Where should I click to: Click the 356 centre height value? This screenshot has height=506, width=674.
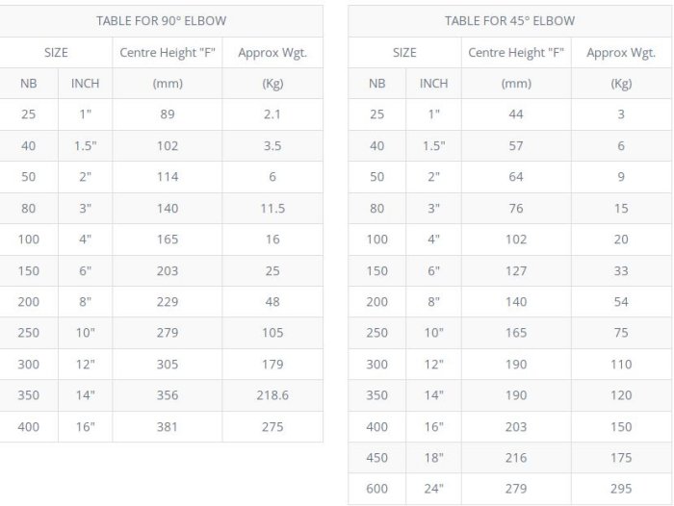(168, 394)
